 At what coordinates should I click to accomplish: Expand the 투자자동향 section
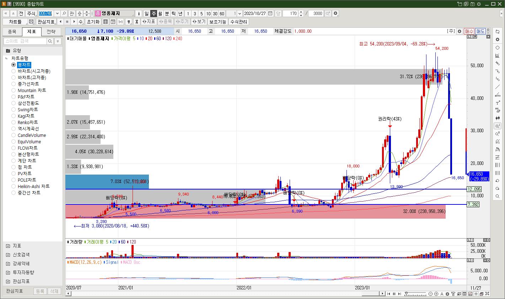click(8, 273)
